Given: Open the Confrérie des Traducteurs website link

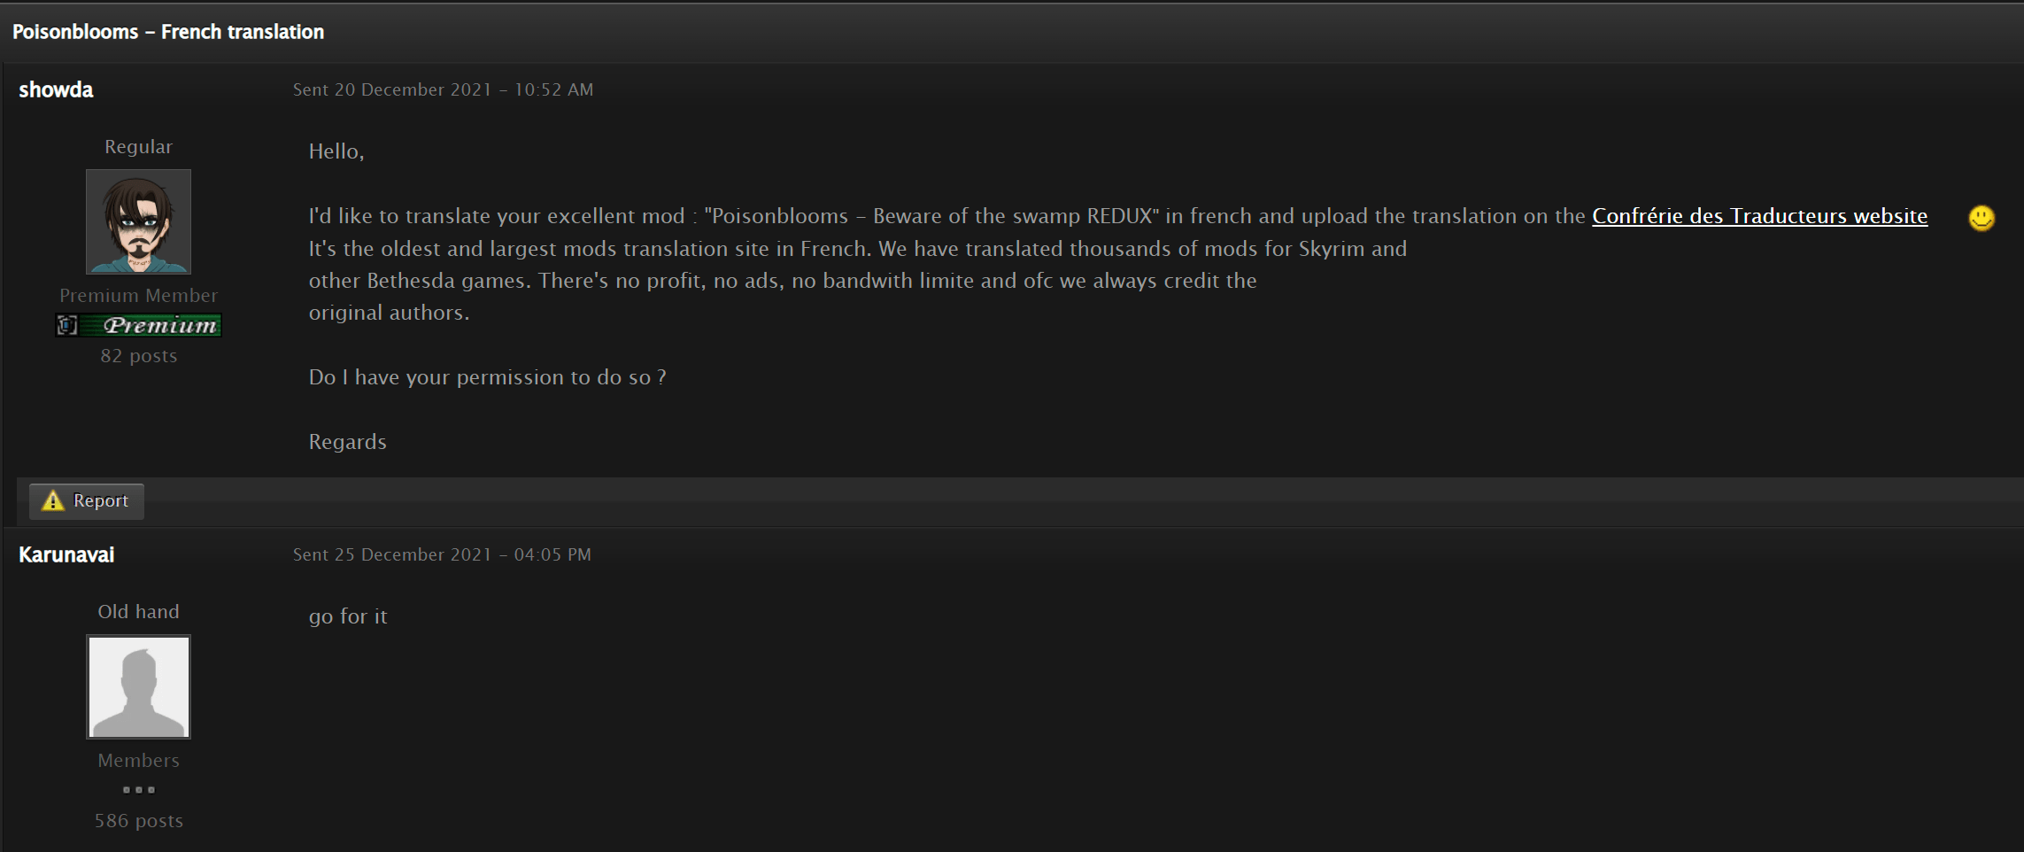Looking at the screenshot, I should pos(1759,216).
